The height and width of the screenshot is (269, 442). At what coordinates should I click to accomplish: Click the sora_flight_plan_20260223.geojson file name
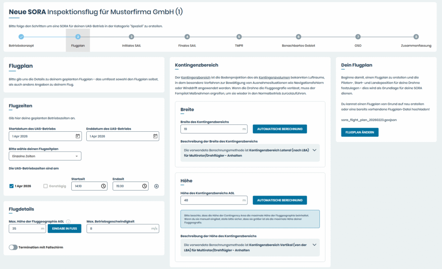(369, 120)
